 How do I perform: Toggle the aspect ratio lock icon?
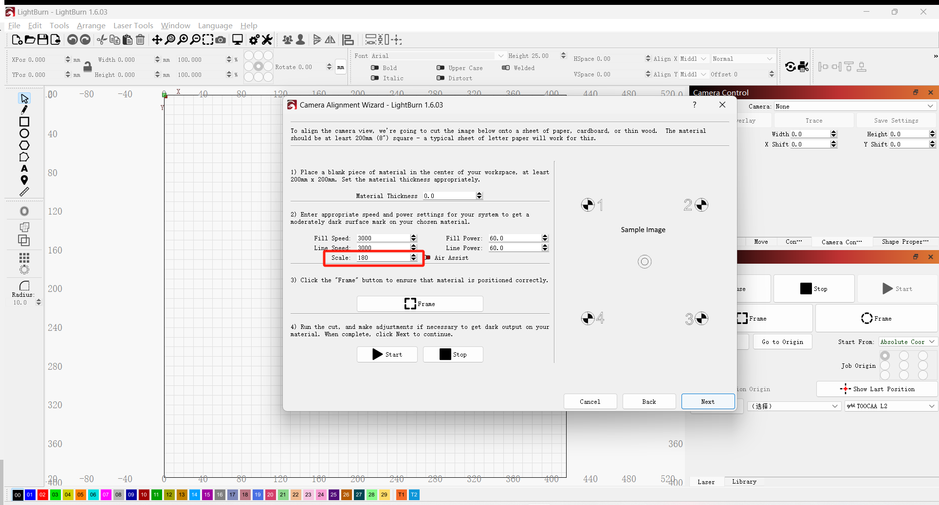pos(88,67)
